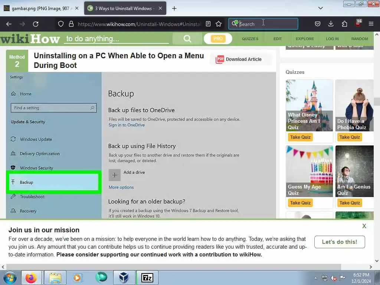Open the VirtualBox cube taskbar icon

click(124, 278)
